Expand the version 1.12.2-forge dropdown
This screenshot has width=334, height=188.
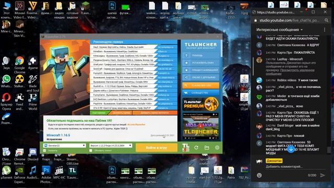click(130, 145)
